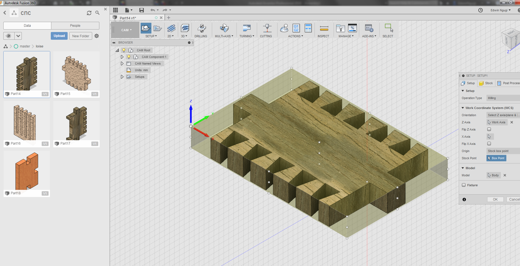Screen dimensions: 520x266
Task: Click the G1 G2 post process icon
Action: (296, 28)
